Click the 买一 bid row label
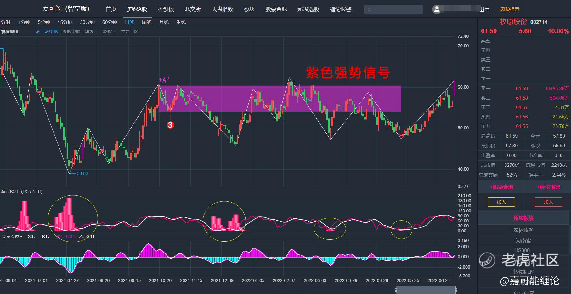 (x=486, y=89)
